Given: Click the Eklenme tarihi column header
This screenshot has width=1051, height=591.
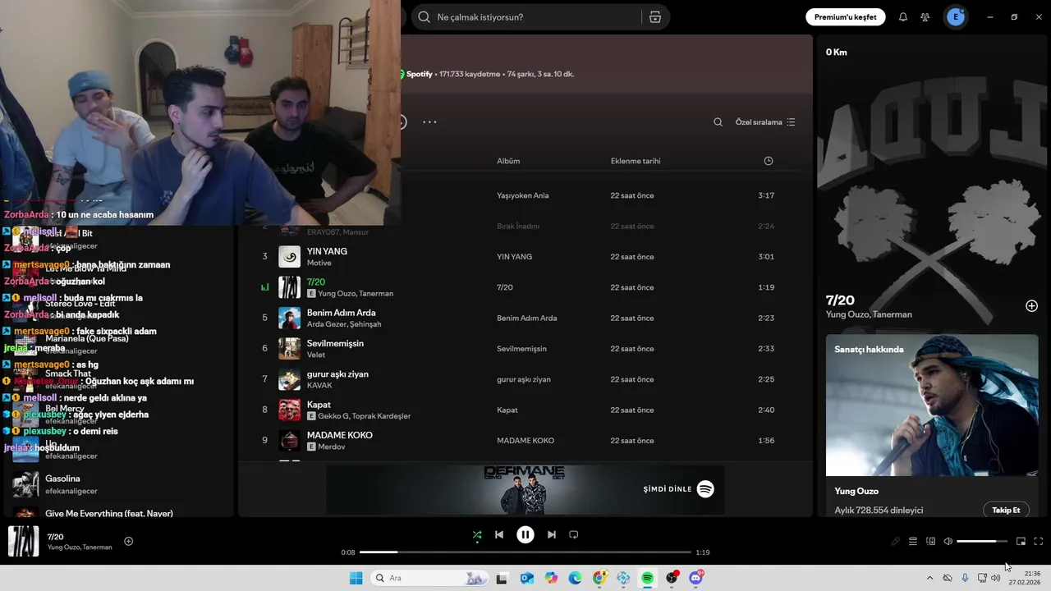Looking at the screenshot, I should click(636, 161).
